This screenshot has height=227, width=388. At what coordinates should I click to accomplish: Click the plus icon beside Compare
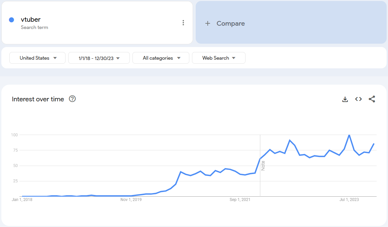tap(208, 23)
